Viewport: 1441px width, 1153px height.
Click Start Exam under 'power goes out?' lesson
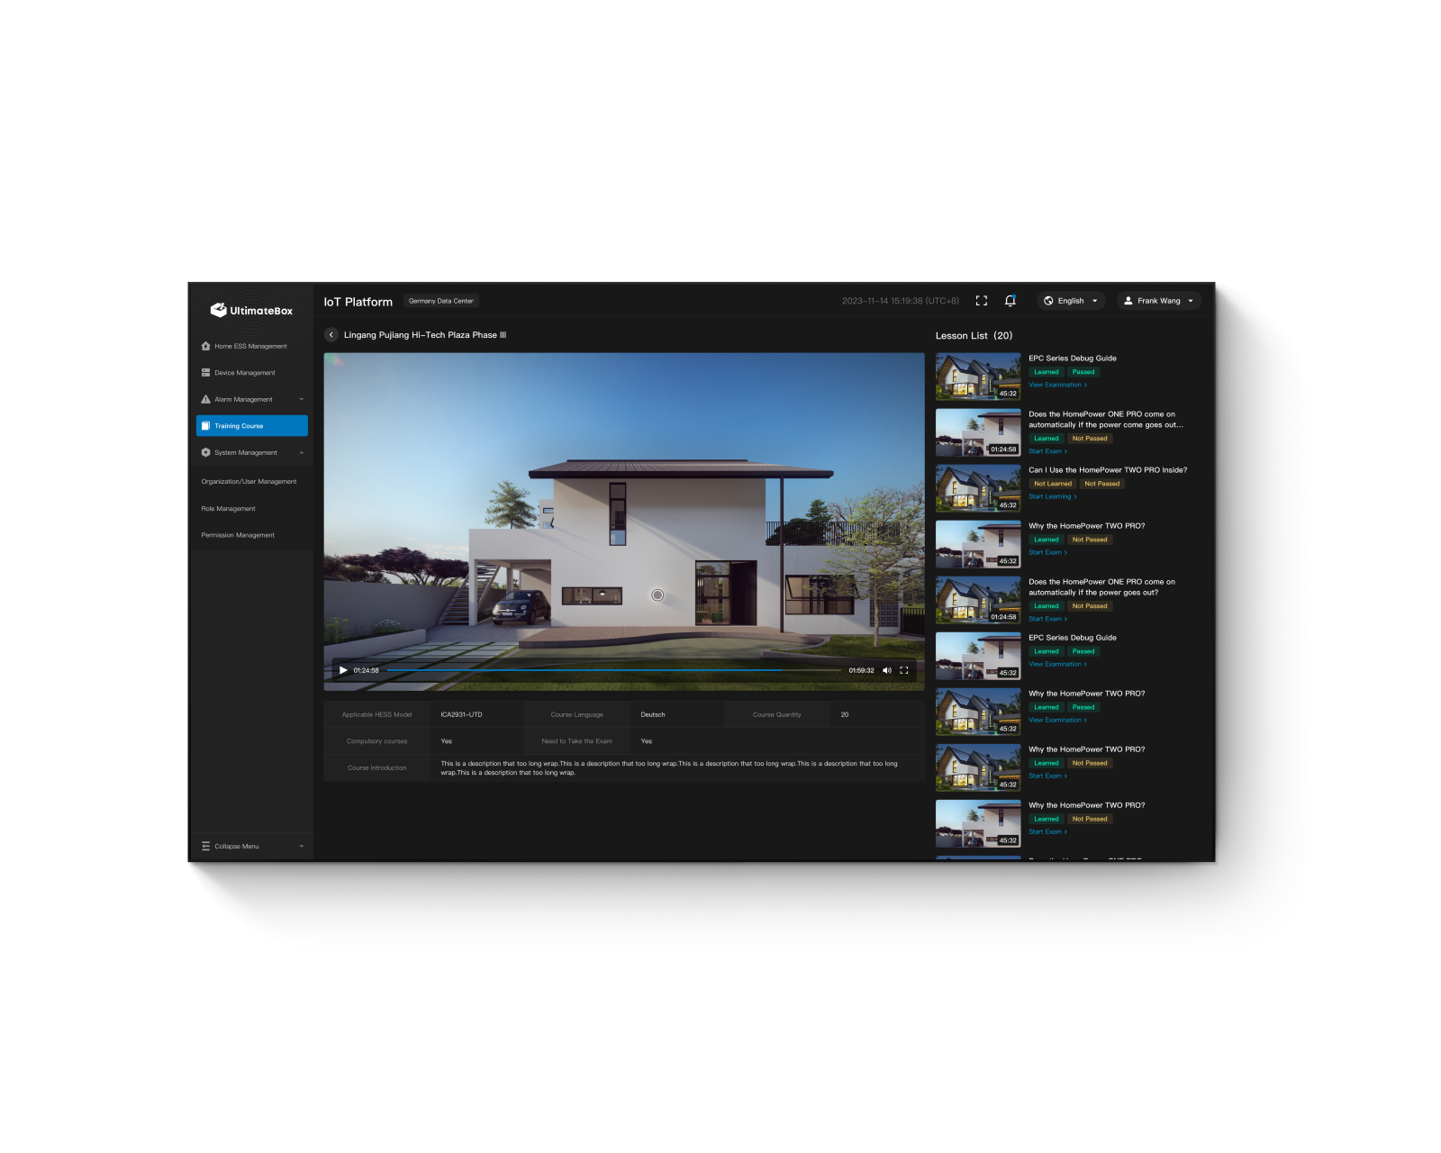pyautogui.click(x=1047, y=620)
